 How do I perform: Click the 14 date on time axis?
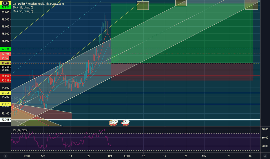click(x=71, y=156)
